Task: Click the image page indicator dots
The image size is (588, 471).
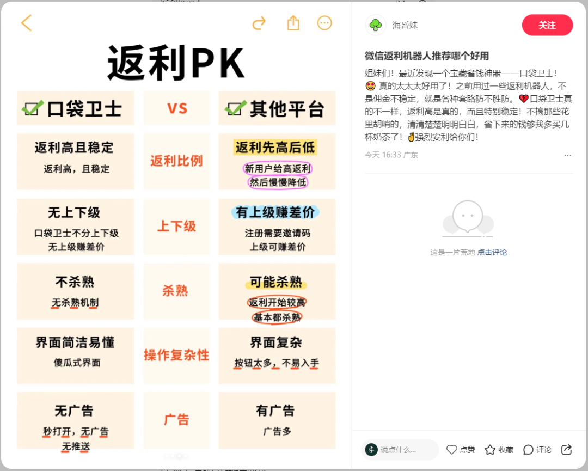Action: (x=176, y=456)
